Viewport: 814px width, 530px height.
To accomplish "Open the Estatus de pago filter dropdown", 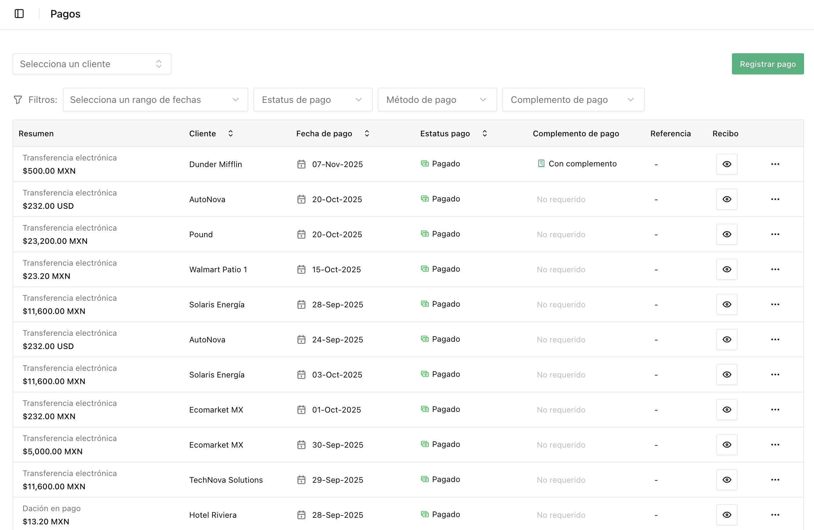I will pos(312,100).
